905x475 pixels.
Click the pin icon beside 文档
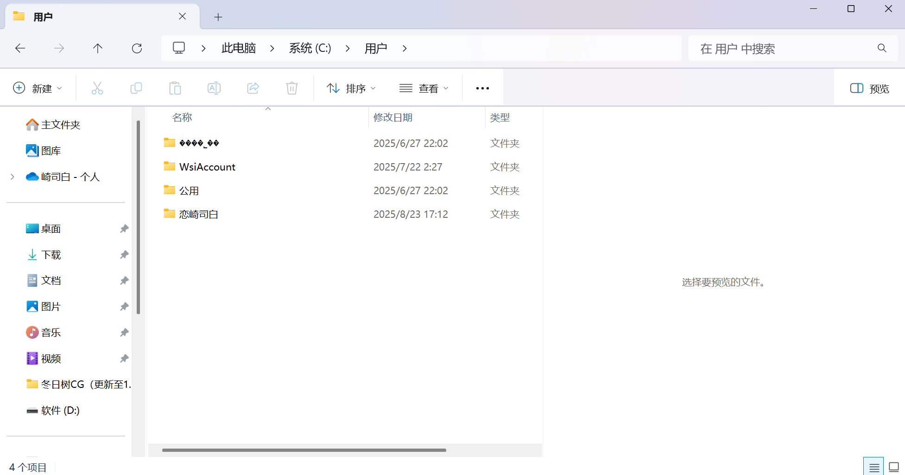(x=124, y=280)
